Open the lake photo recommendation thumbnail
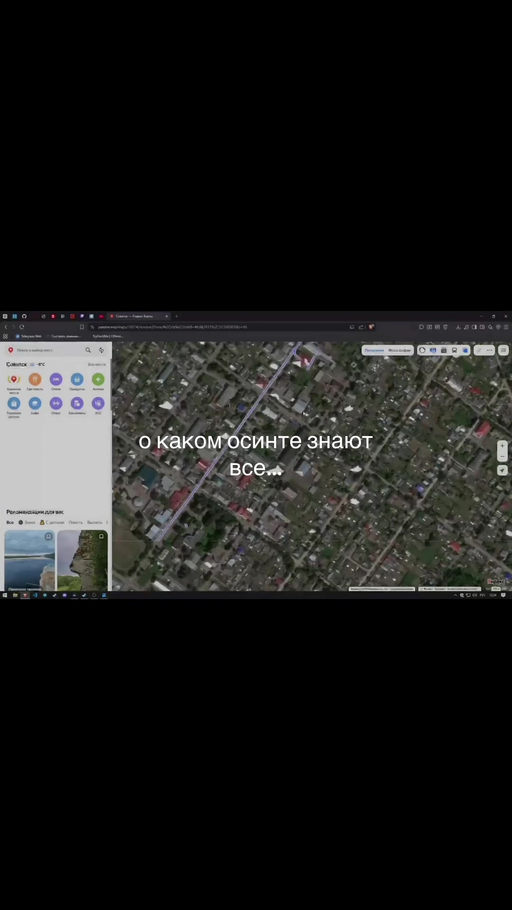Image resolution: width=512 pixels, height=910 pixels. pyautogui.click(x=29, y=561)
